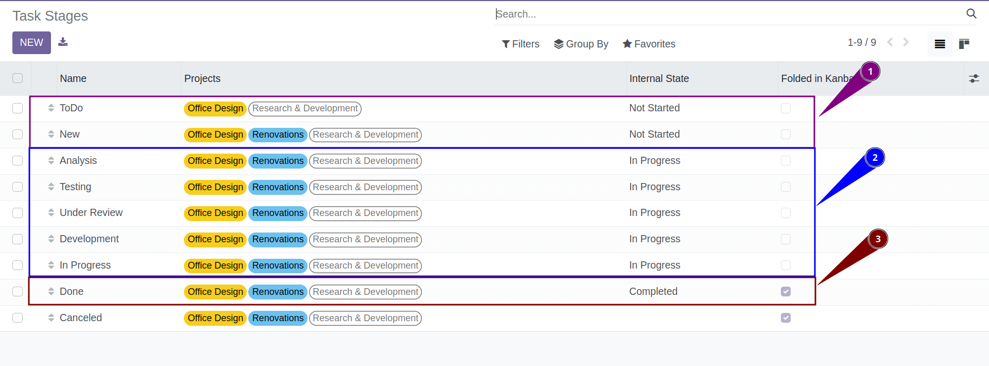The height and width of the screenshot is (366, 989).
Task: Check the select-all checkbox in the header
Action: (18, 78)
